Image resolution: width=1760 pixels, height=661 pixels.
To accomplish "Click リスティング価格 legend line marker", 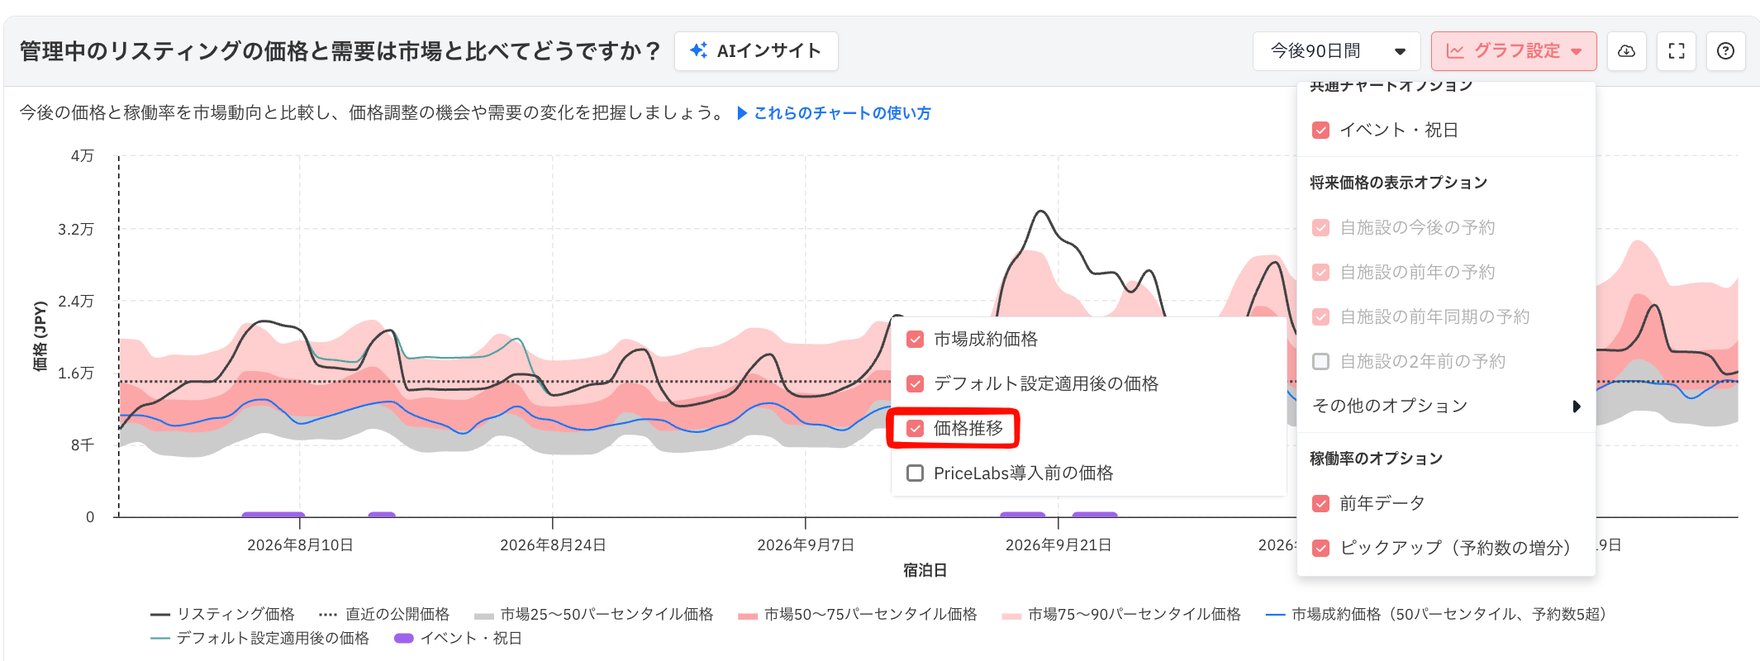I will coord(160,615).
